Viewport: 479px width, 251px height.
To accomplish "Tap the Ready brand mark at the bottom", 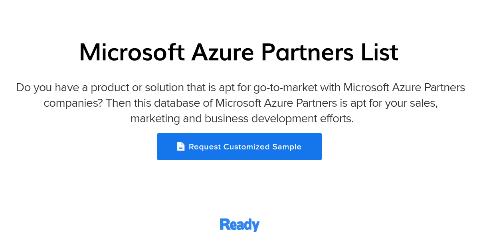I will 239,225.
